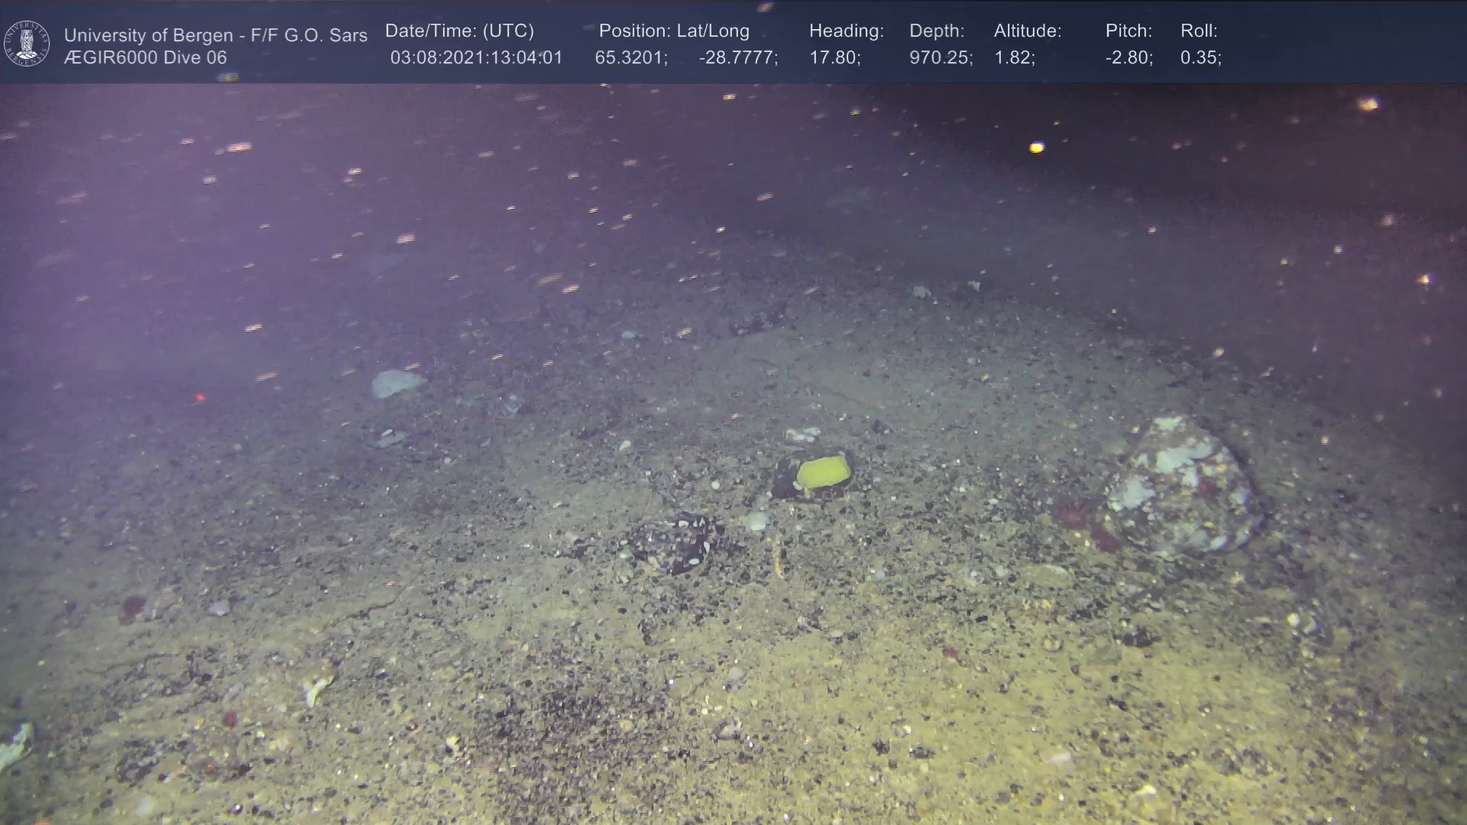Click the 'Position: Lat/Long' header
Screen dimensions: 1467x825
click(x=674, y=31)
